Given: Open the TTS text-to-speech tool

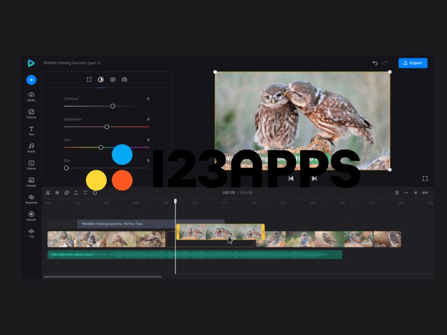Looking at the screenshot, I should (x=31, y=232).
